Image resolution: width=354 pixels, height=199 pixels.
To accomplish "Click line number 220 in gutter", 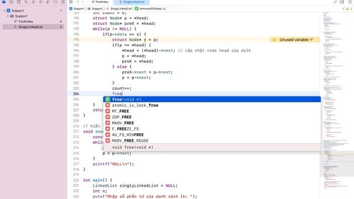I will coord(76,180).
